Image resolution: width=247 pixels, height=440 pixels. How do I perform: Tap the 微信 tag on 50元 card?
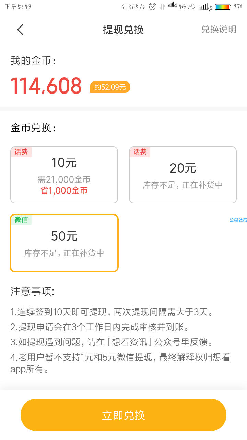coord(21,220)
